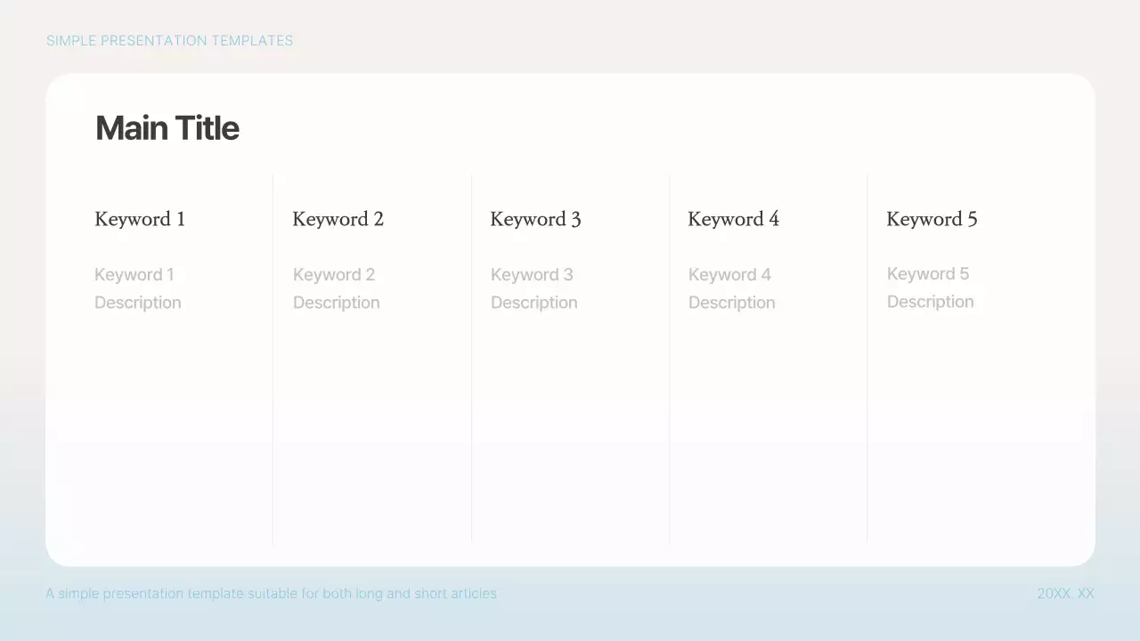Click the Keyword 2 column heading

click(x=338, y=219)
